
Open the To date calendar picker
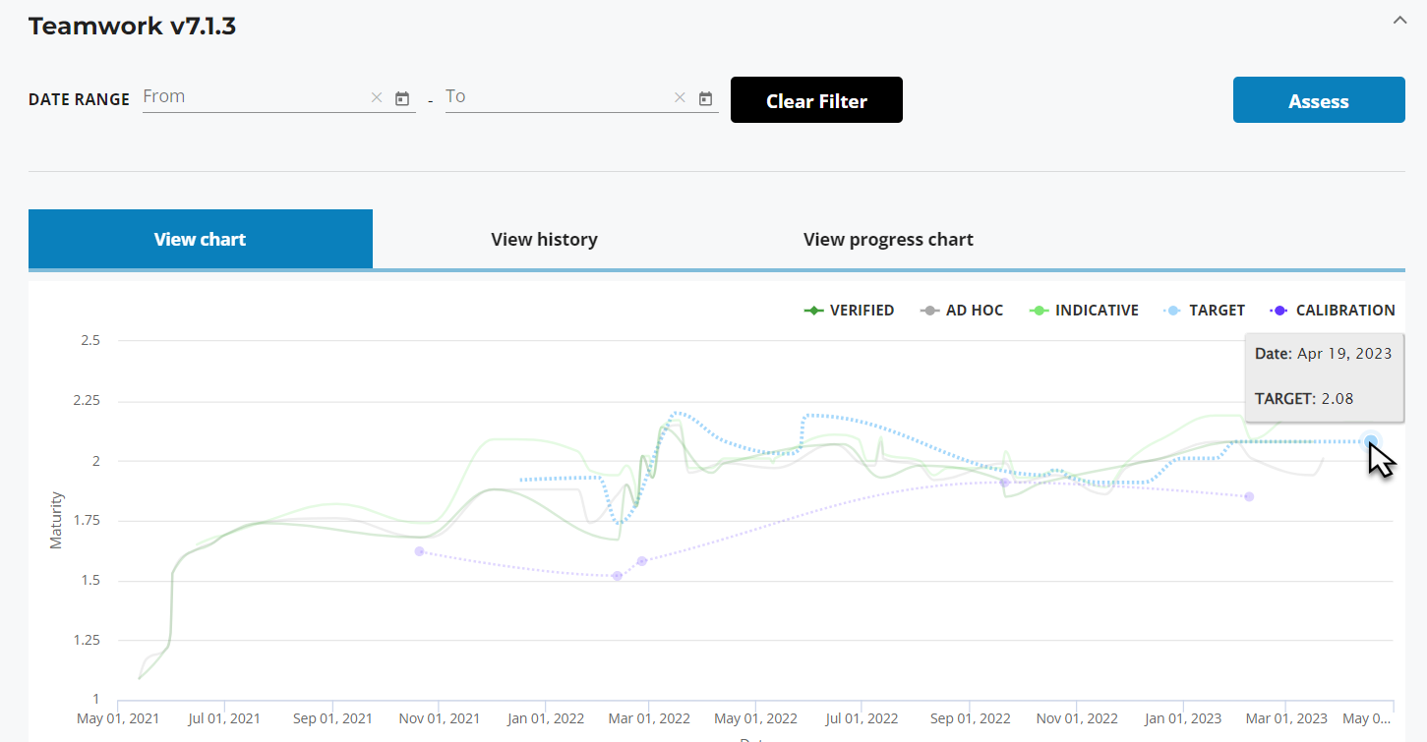(705, 98)
